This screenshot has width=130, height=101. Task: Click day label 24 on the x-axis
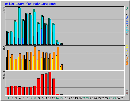point(95,98)
